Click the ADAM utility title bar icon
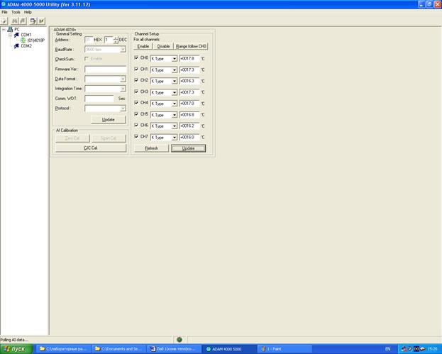 [4, 4]
